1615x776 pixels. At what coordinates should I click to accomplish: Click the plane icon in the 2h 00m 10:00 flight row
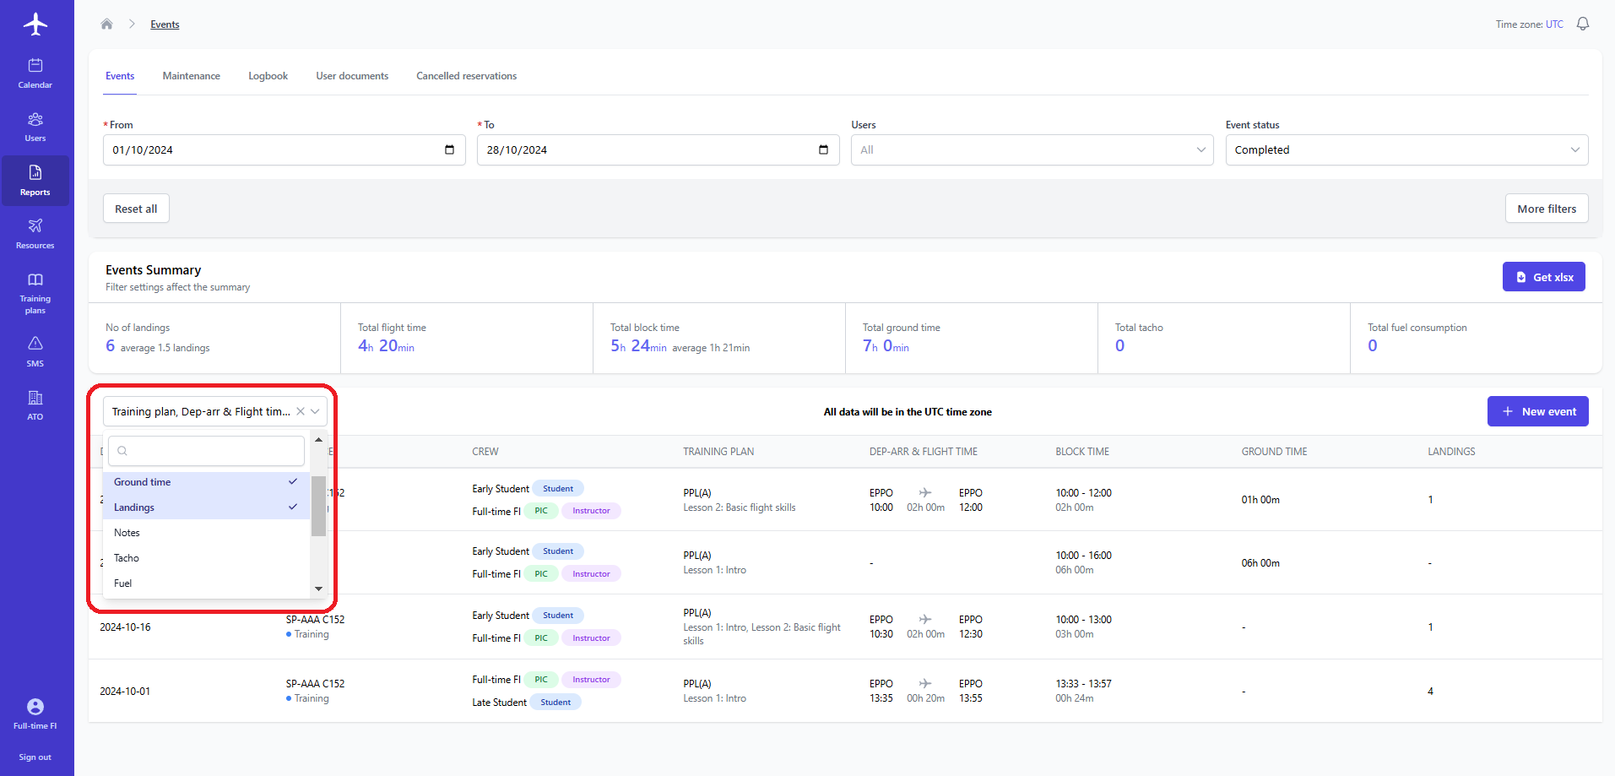tap(925, 492)
